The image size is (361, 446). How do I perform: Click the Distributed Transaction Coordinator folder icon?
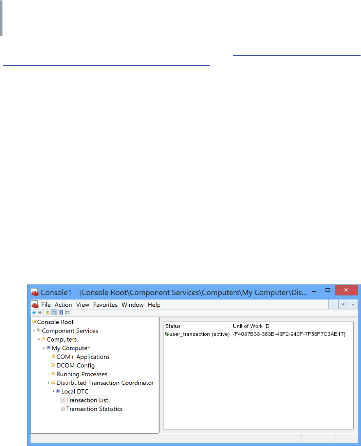[x=53, y=382]
